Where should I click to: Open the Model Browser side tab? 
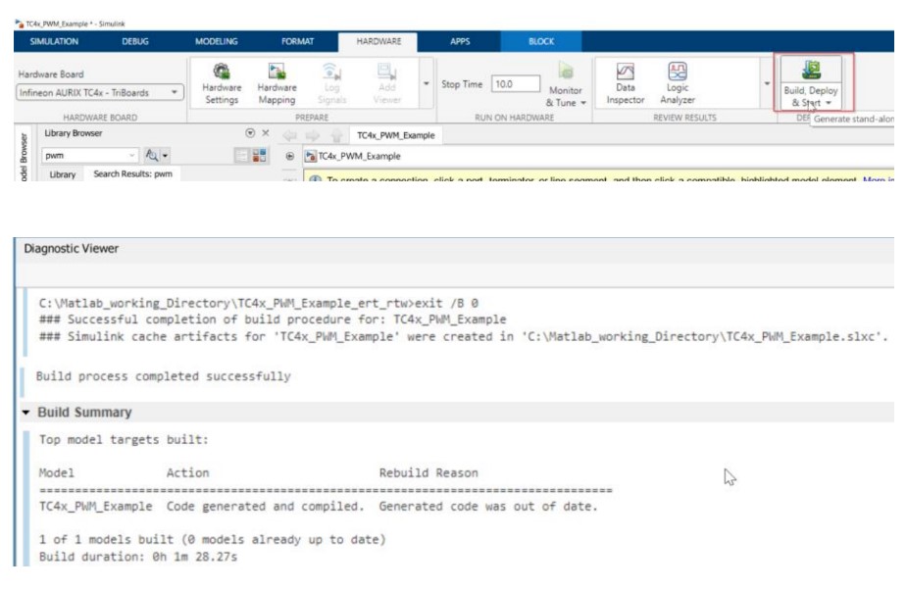tap(24, 155)
